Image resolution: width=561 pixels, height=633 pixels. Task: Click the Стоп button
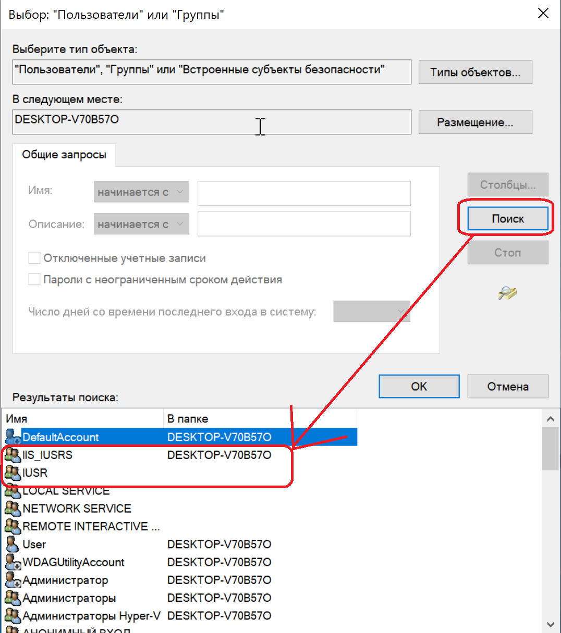508,253
